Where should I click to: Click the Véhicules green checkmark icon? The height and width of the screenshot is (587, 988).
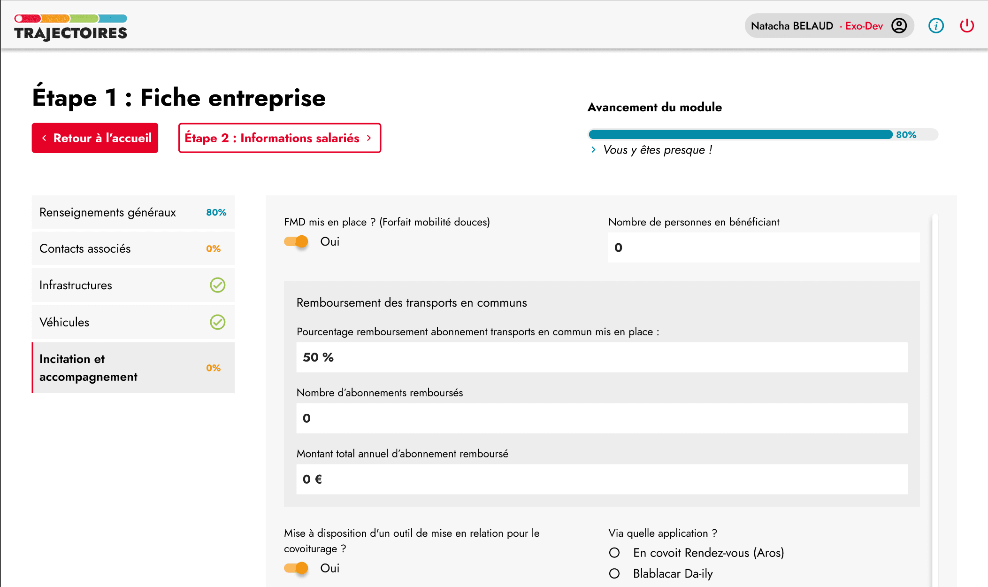pyautogui.click(x=217, y=322)
